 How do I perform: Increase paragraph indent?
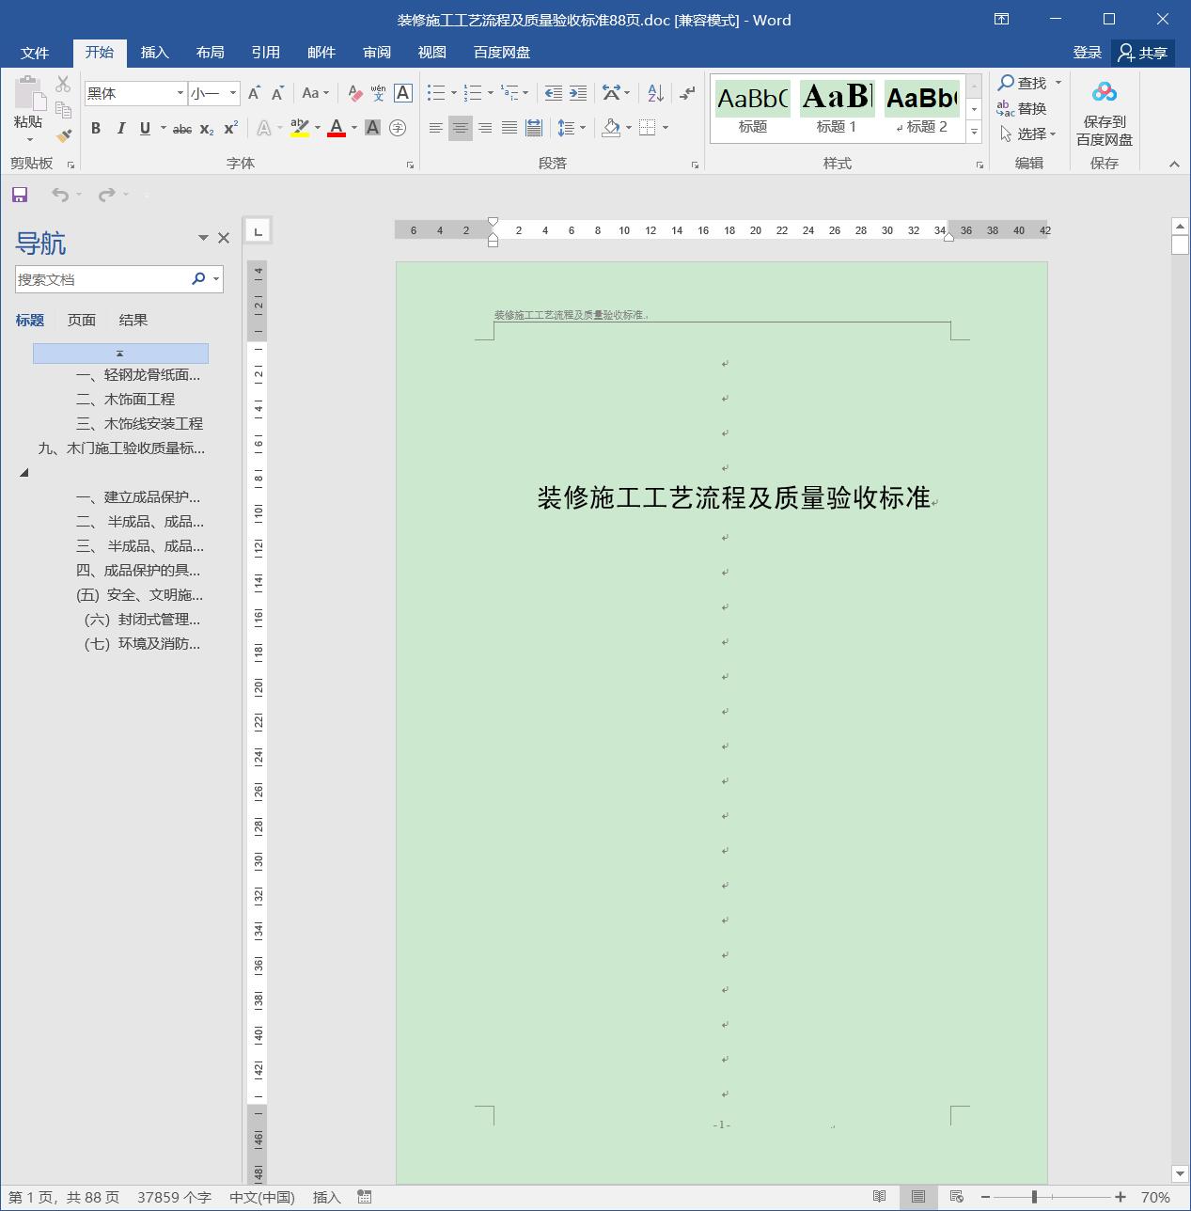pos(578,93)
